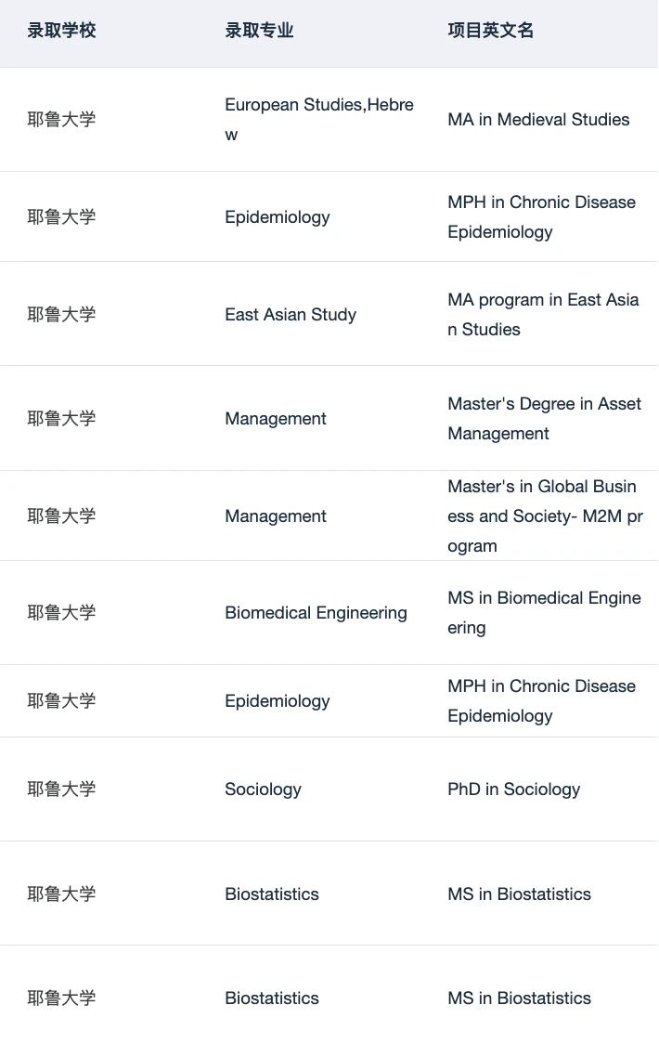Select the MA in Medieval Studies cell
The image size is (659, 1044).
(x=538, y=120)
